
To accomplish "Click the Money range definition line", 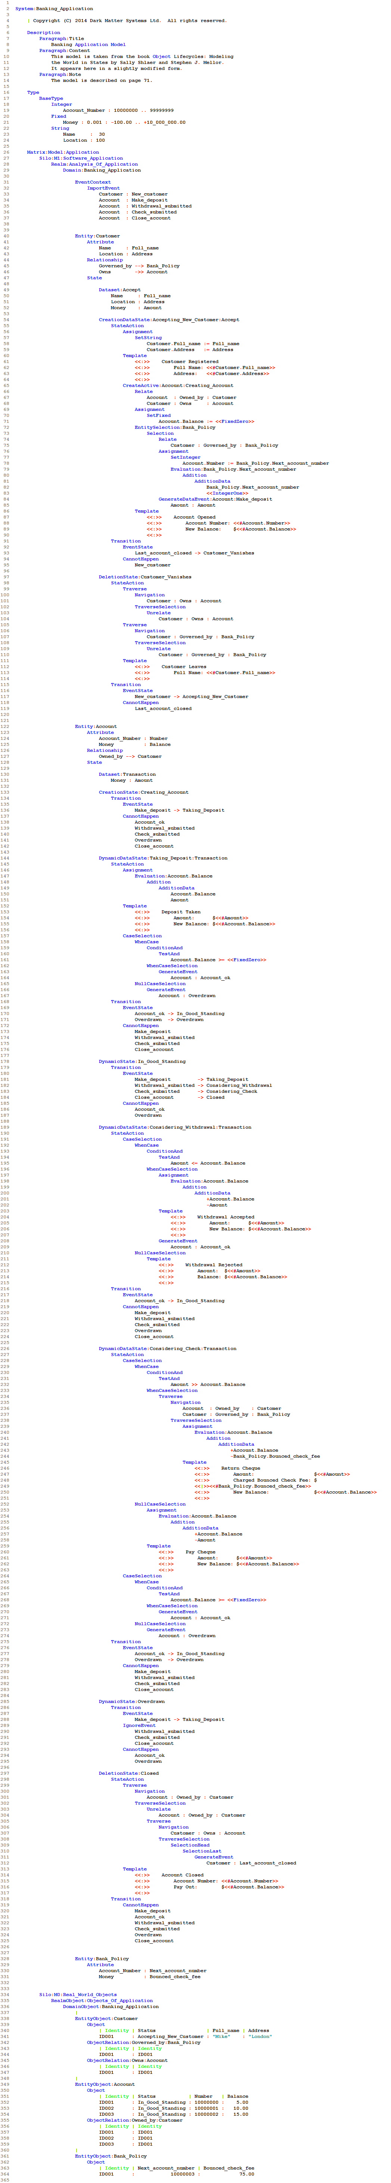I will point(124,122).
